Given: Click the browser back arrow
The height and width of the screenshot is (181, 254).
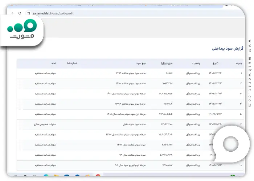Looking at the screenshot, I should click(12, 13).
